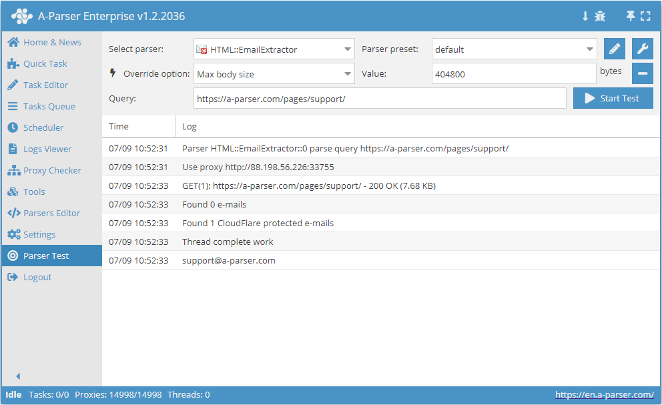This screenshot has height=405, width=662.
Task: Select the Proxy Checker icon in the sidebar
Action: pos(12,170)
